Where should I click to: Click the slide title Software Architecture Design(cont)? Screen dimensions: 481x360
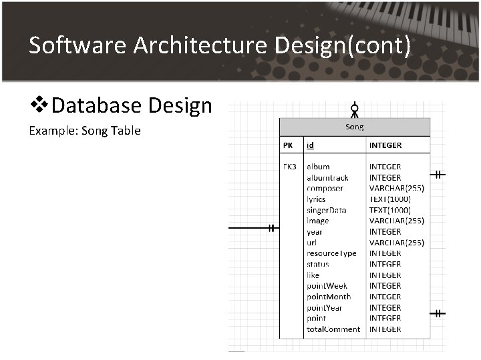[220, 46]
